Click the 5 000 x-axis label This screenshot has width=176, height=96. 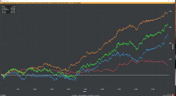[18, 89]
